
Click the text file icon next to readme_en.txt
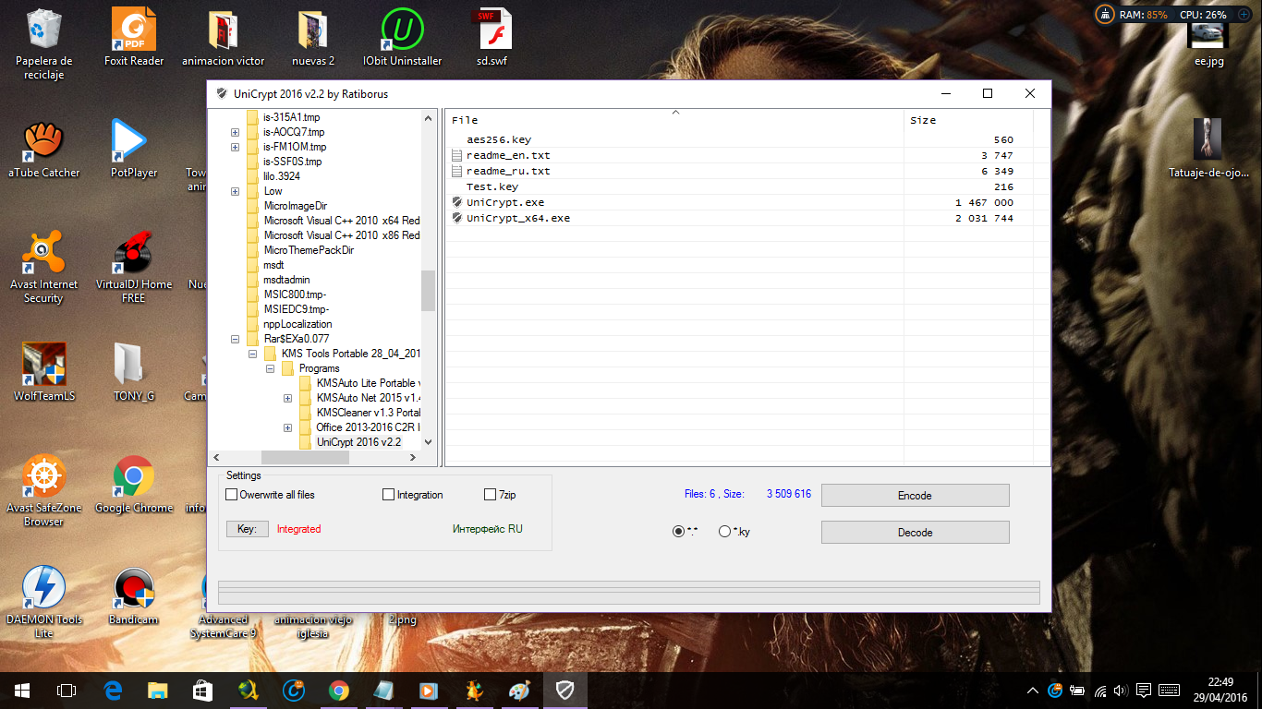tap(455, 155)
